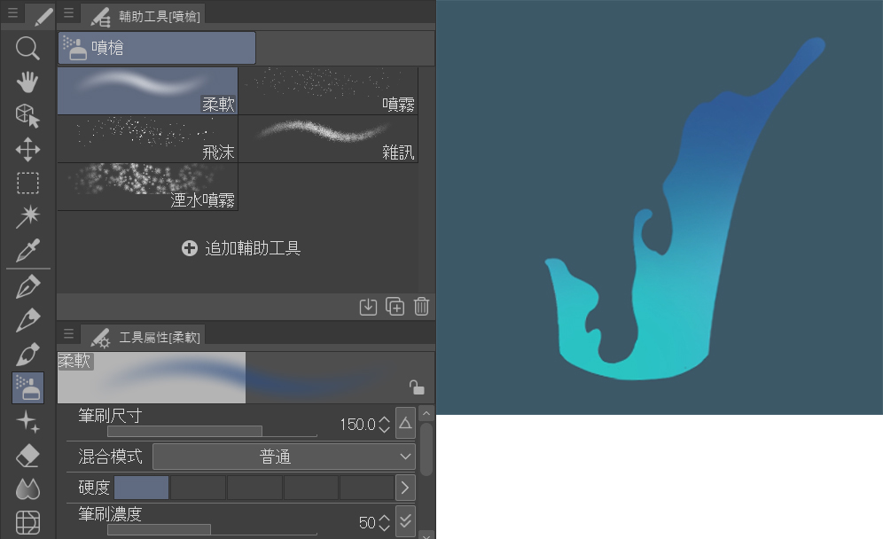This screenshot has height=539, width=883.
Task: Select the Move Layer tool
Action: 27,149
